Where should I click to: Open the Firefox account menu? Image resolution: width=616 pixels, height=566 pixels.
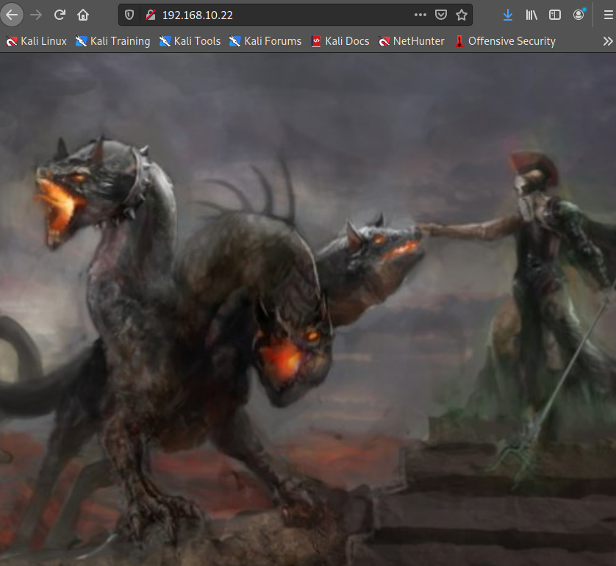pyautogui.click(x=579, y=15)
